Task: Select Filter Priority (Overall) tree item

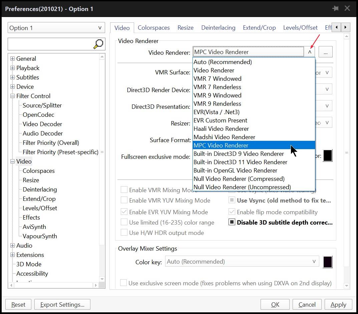Action: point(51,143)
